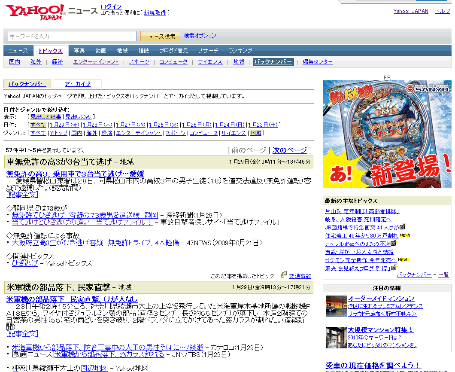Choose 見出しと記事 display option
455x372 pixels.
click(46, 117)
